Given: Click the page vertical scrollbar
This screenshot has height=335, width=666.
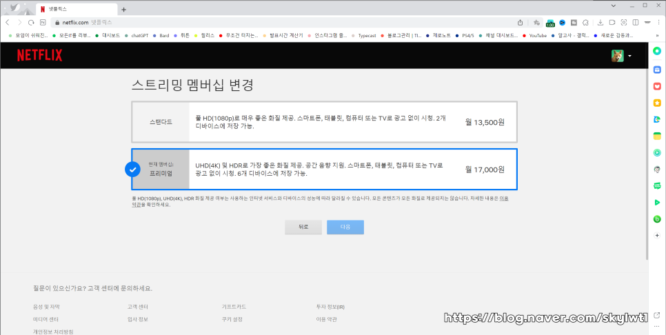Looking at the screenshot, I should [x=647, y=163].
